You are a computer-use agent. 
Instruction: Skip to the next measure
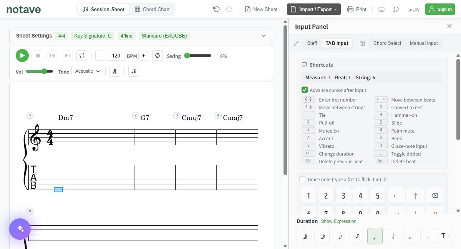click(67, 56)
